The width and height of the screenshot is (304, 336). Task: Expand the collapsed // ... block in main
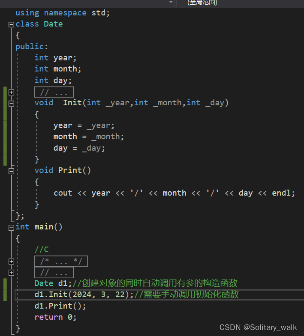(11, 273)
